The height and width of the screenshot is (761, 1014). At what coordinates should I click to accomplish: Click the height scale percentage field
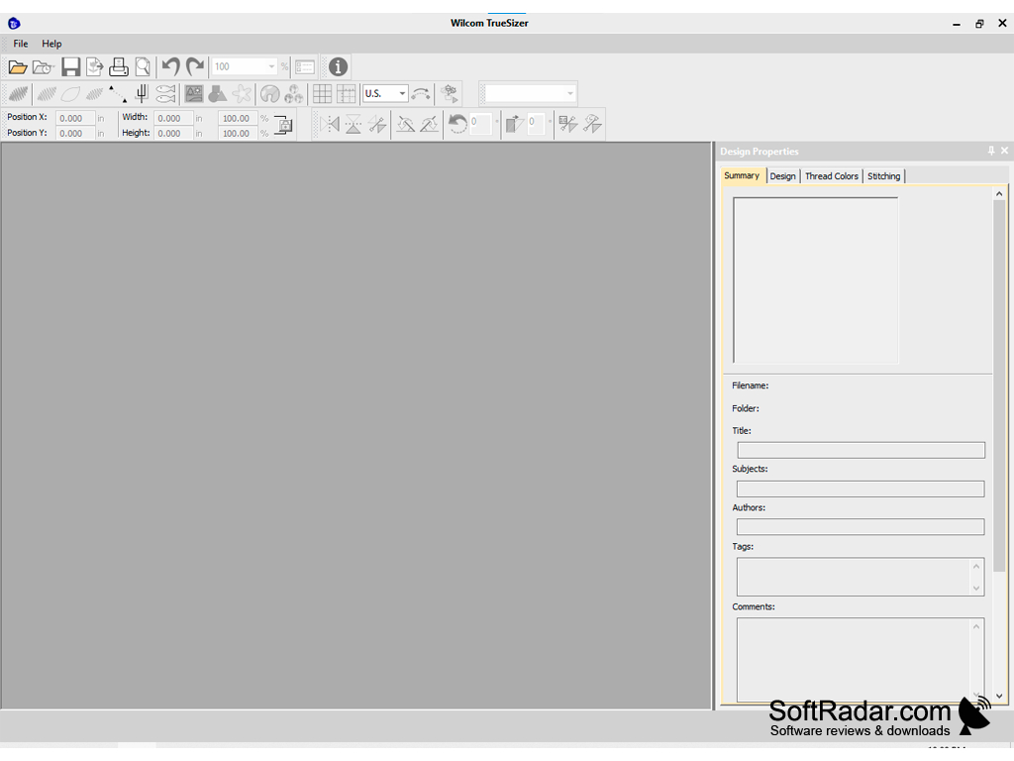click(x=238, y=134)
